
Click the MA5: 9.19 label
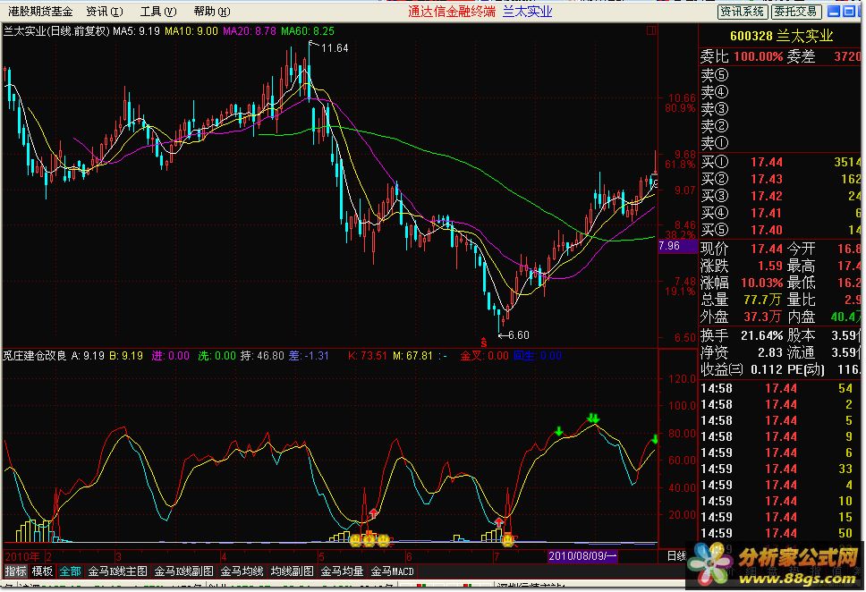[136, 31]
